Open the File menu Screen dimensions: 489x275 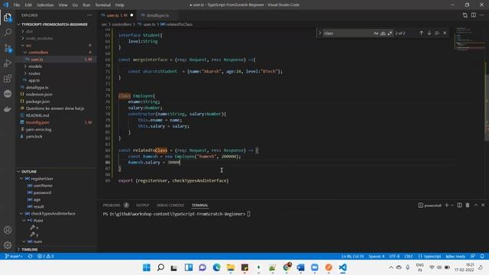(x=17, y=5)
